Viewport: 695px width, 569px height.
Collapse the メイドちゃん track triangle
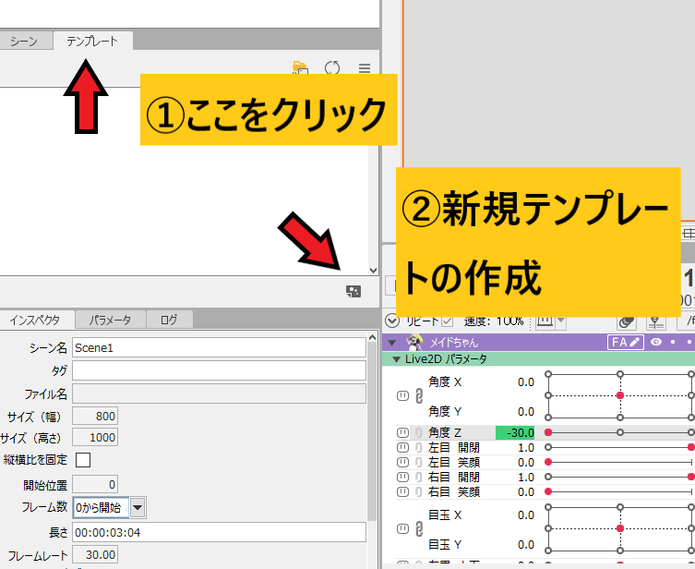392,343
